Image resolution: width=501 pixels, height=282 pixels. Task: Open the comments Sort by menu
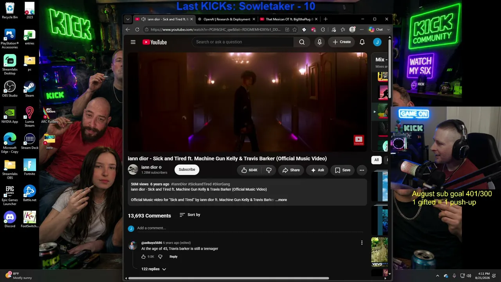(x=190, y=215)
